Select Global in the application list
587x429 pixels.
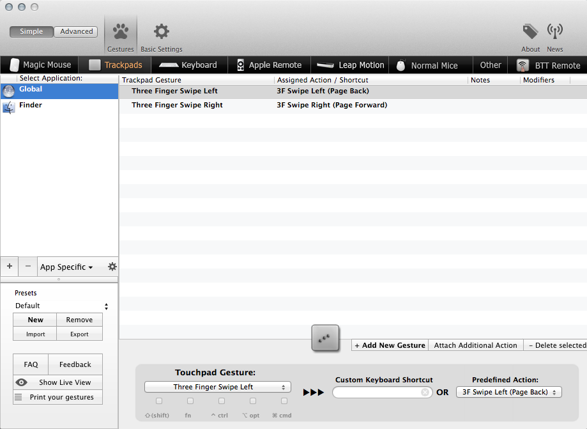(59, 91)
